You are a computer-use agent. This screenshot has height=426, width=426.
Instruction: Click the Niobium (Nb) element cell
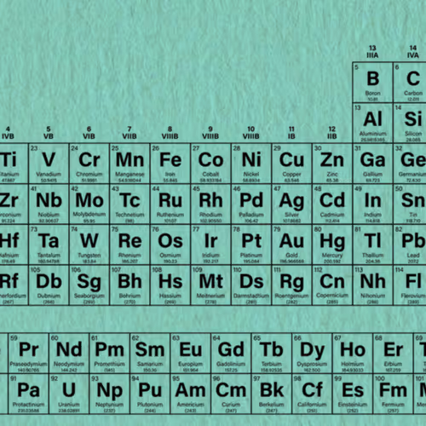(x=49, y=204)
